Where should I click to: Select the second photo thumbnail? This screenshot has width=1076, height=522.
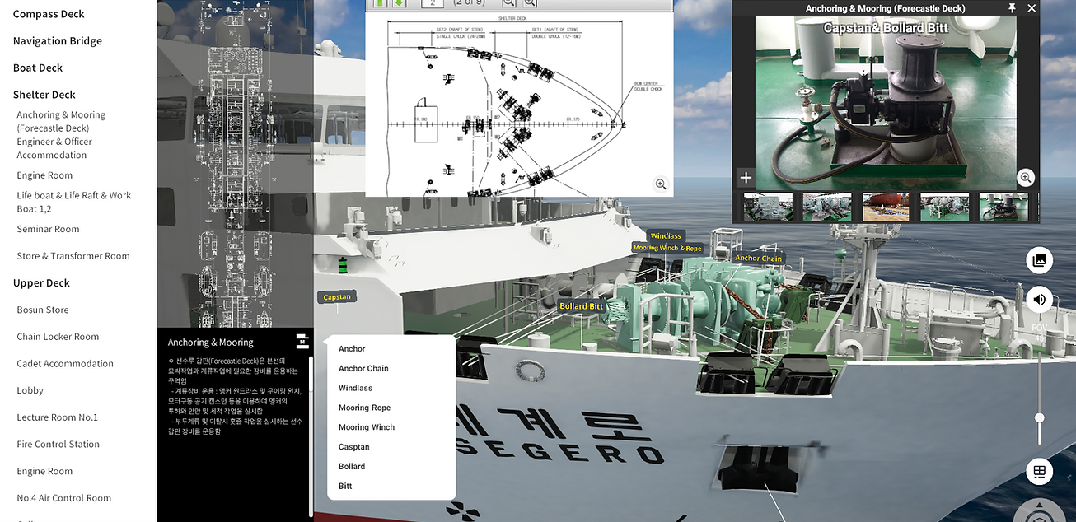[827, 207]
